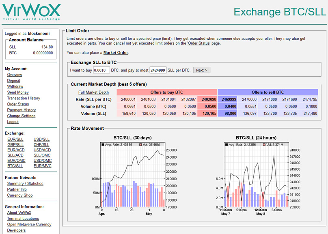Click the BTC/SLL 24 hours chart

point(257,176)
